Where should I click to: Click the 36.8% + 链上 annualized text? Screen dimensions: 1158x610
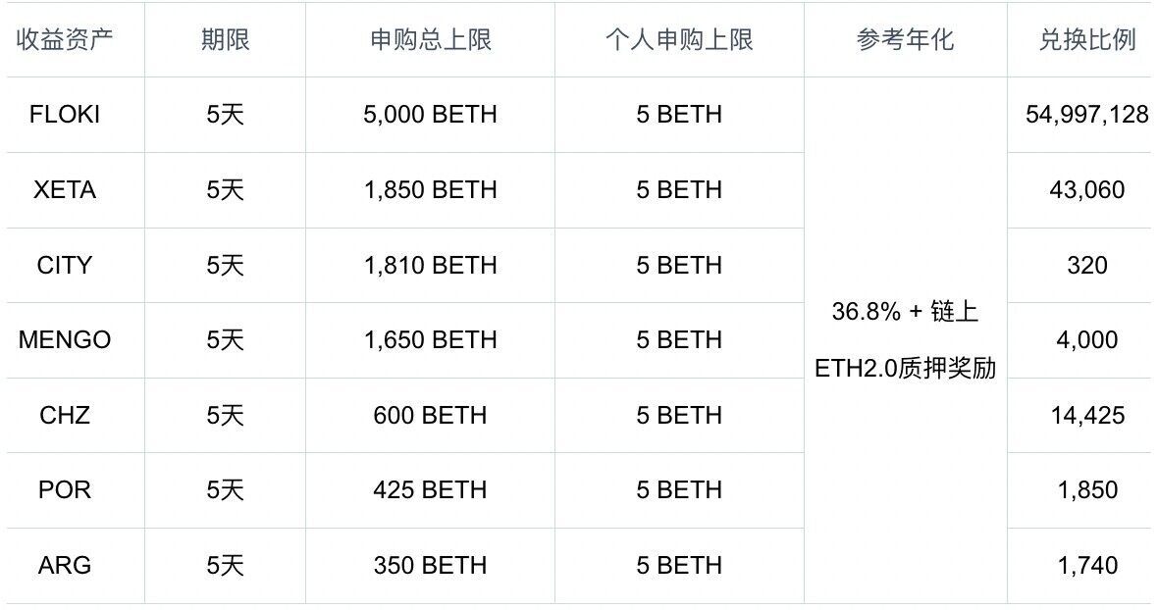(x=905, y=312)
